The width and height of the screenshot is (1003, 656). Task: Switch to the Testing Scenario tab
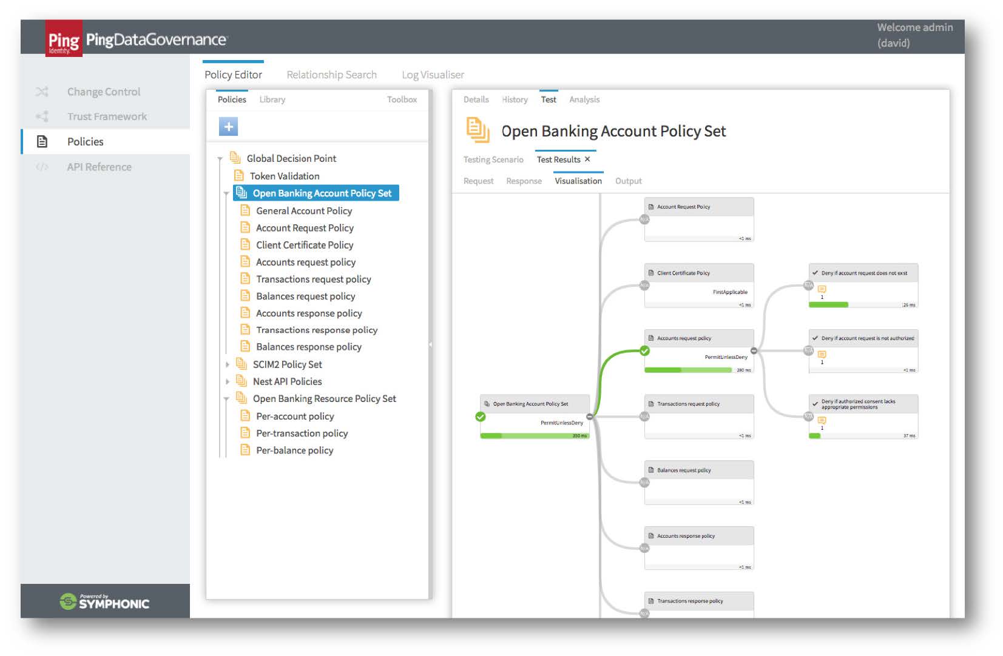click(493, 159)
